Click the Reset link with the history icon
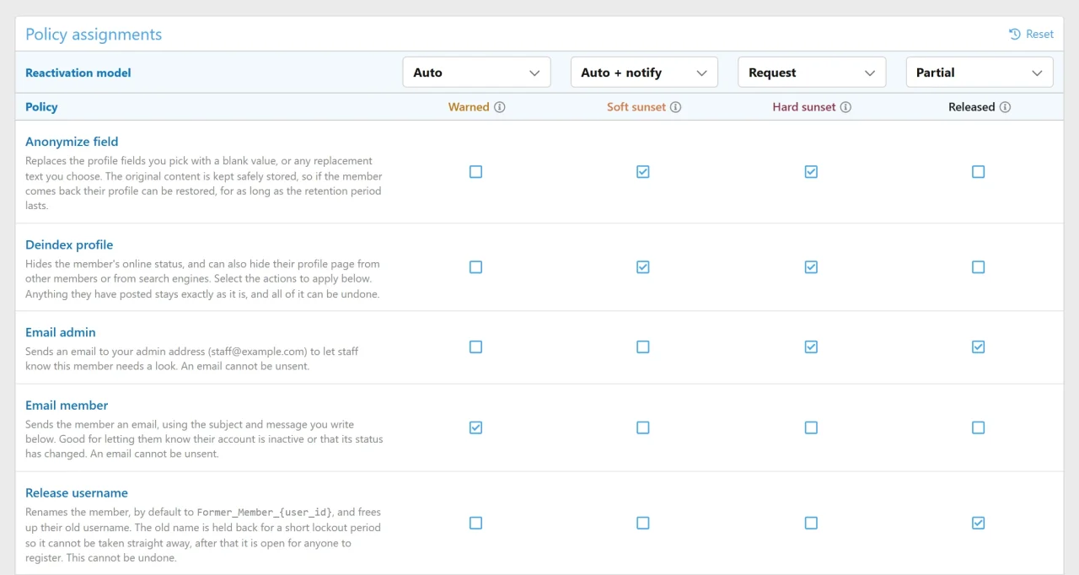Image resolution: width=1079 pixels, height=575 pixels. coord(1031,35)
